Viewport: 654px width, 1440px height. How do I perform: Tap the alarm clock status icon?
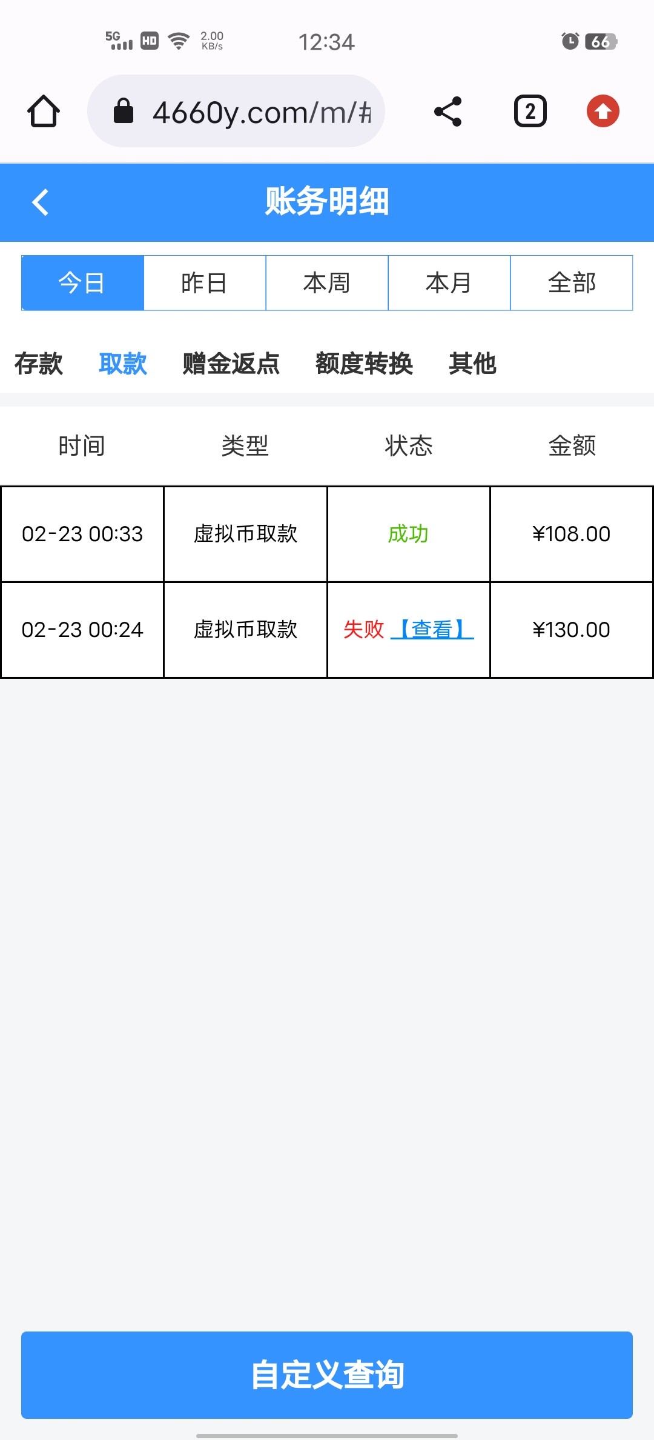coord(570,41)
